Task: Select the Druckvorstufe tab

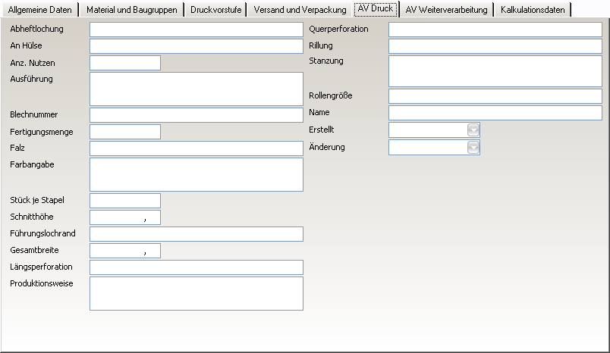Action: tap(216, 10)
